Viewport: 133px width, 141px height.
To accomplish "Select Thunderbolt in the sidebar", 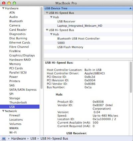I will tap(18, 103).
